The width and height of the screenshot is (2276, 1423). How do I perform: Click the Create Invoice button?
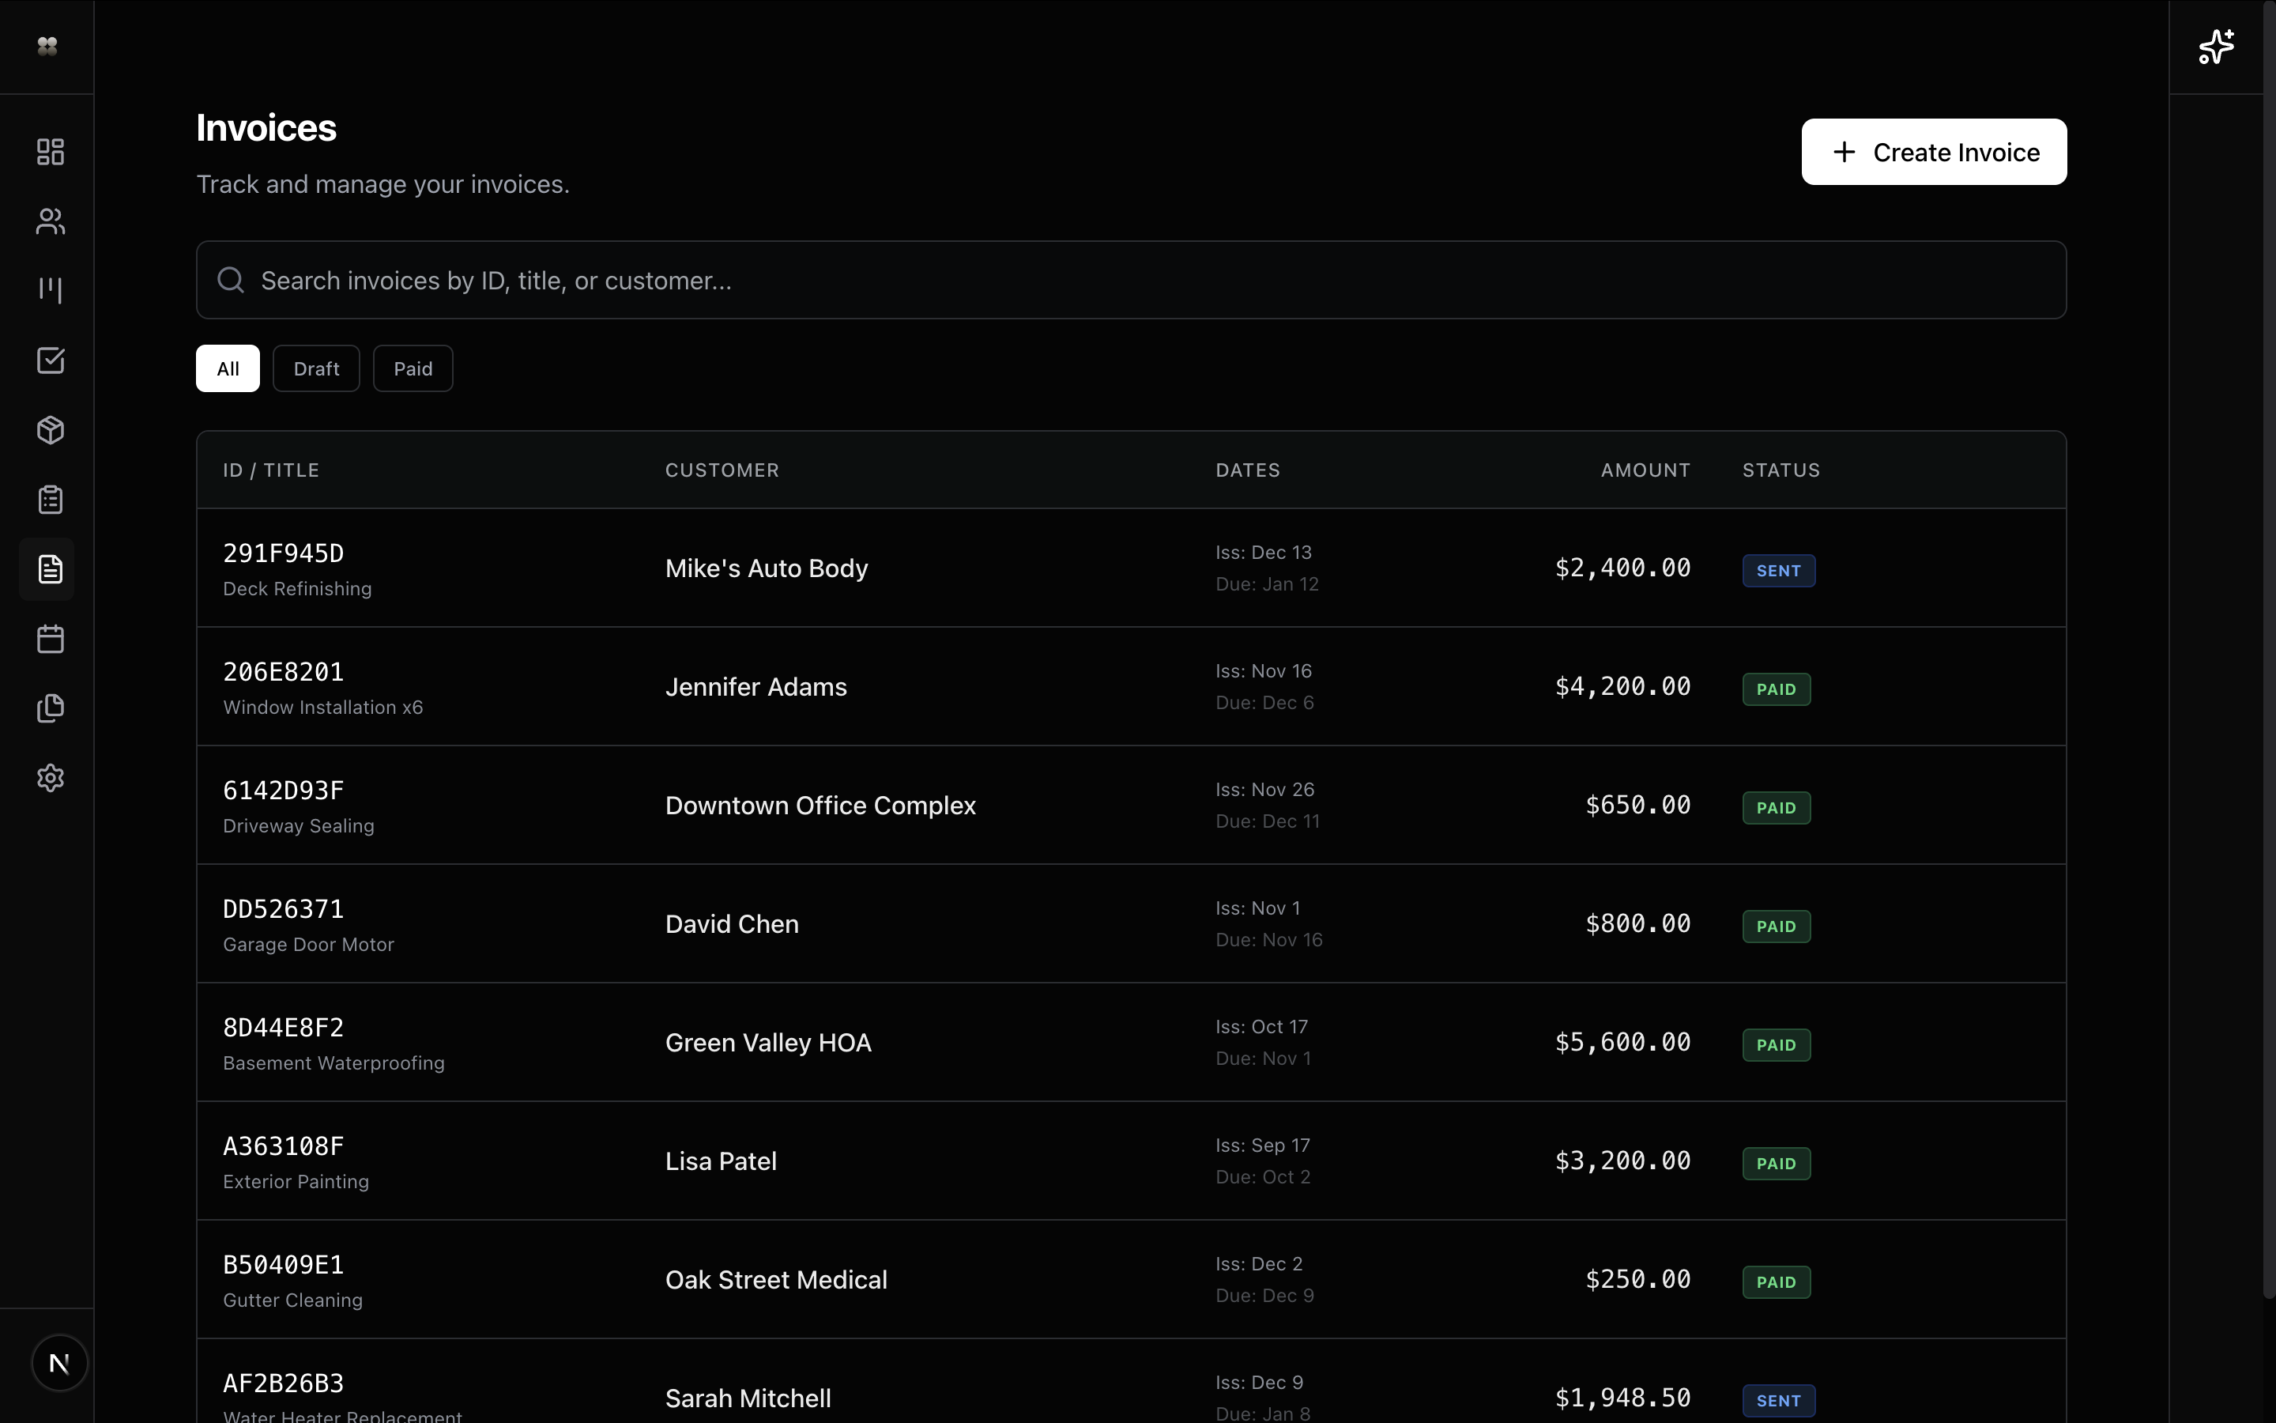tap(1934, 152)
